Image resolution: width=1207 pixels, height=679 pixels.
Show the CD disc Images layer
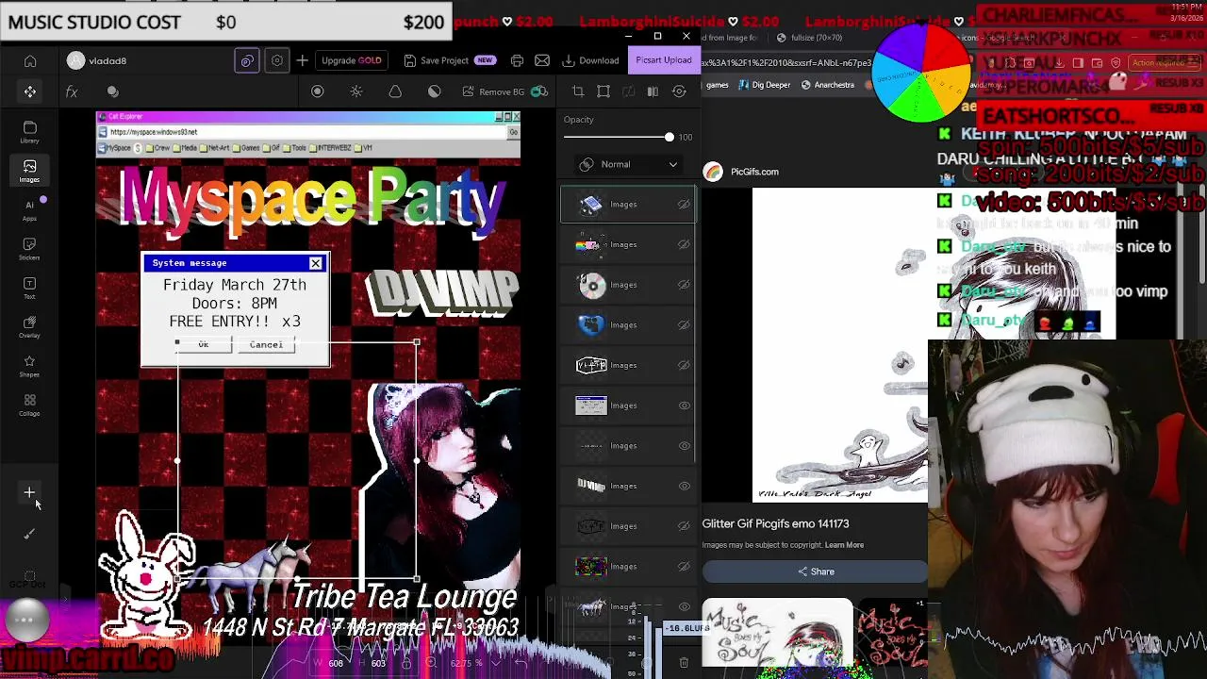tap(685, 285)
